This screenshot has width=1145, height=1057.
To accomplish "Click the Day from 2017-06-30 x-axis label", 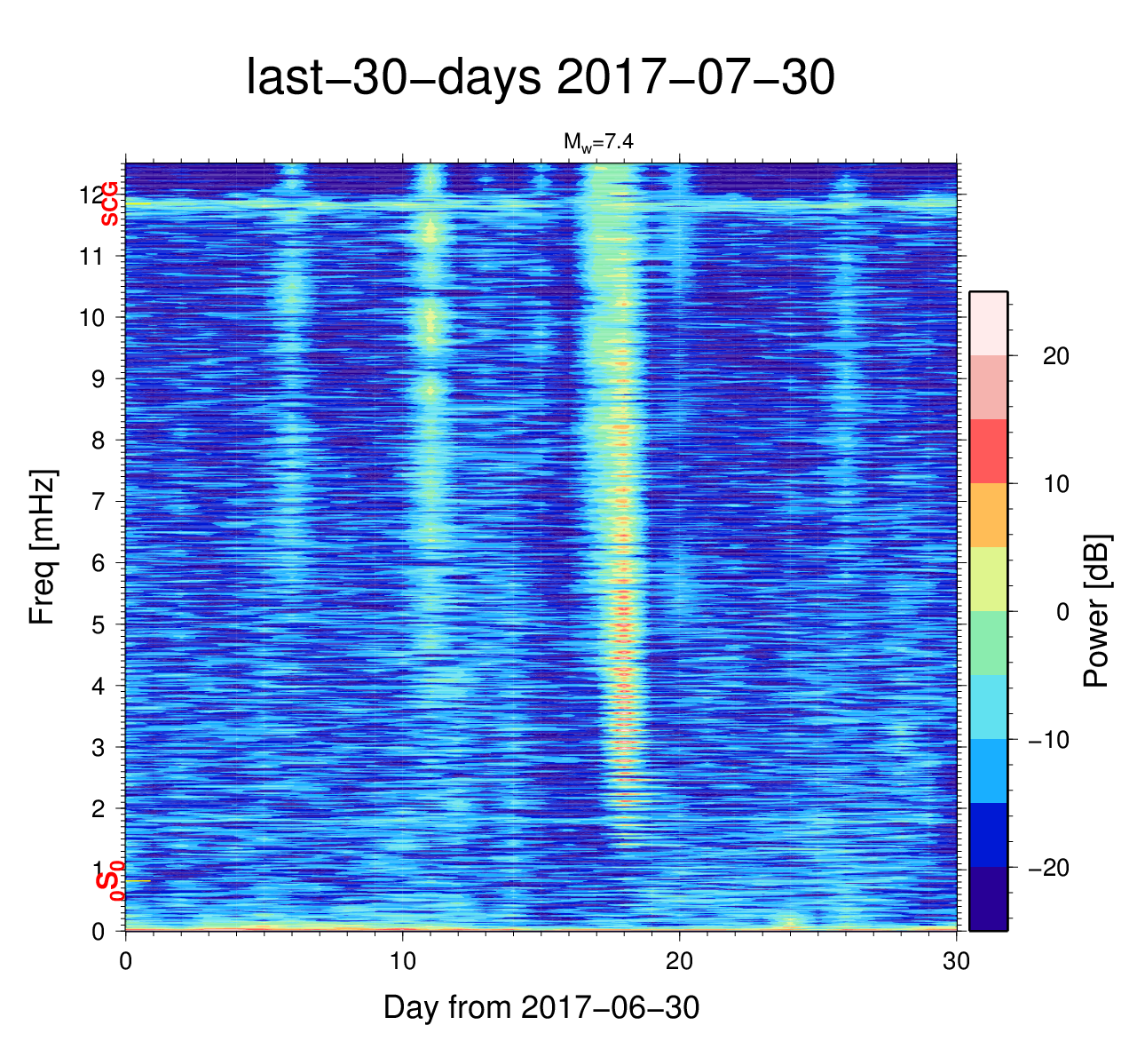I will pyautogui.click(x=541, y=1007).
